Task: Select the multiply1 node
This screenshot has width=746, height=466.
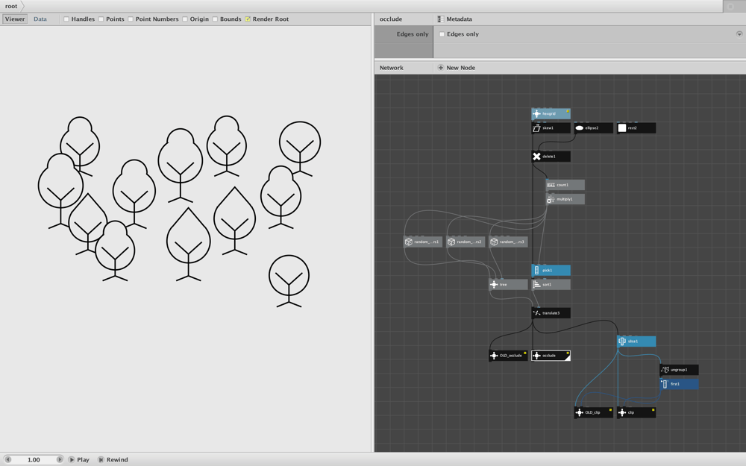Action: (x=565, y=199)
